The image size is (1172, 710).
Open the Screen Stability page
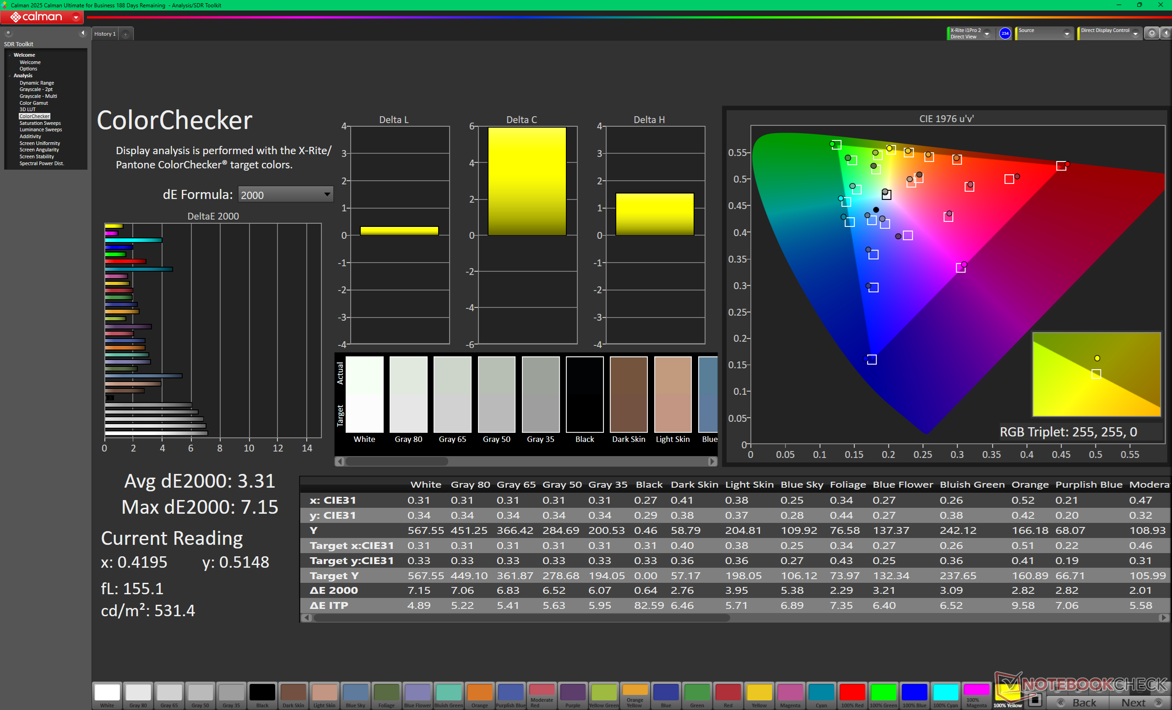pyautogui.click(x=37, y=156)
